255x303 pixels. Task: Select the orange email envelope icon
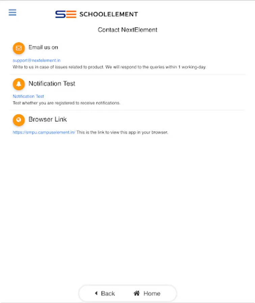click(19, 48)
